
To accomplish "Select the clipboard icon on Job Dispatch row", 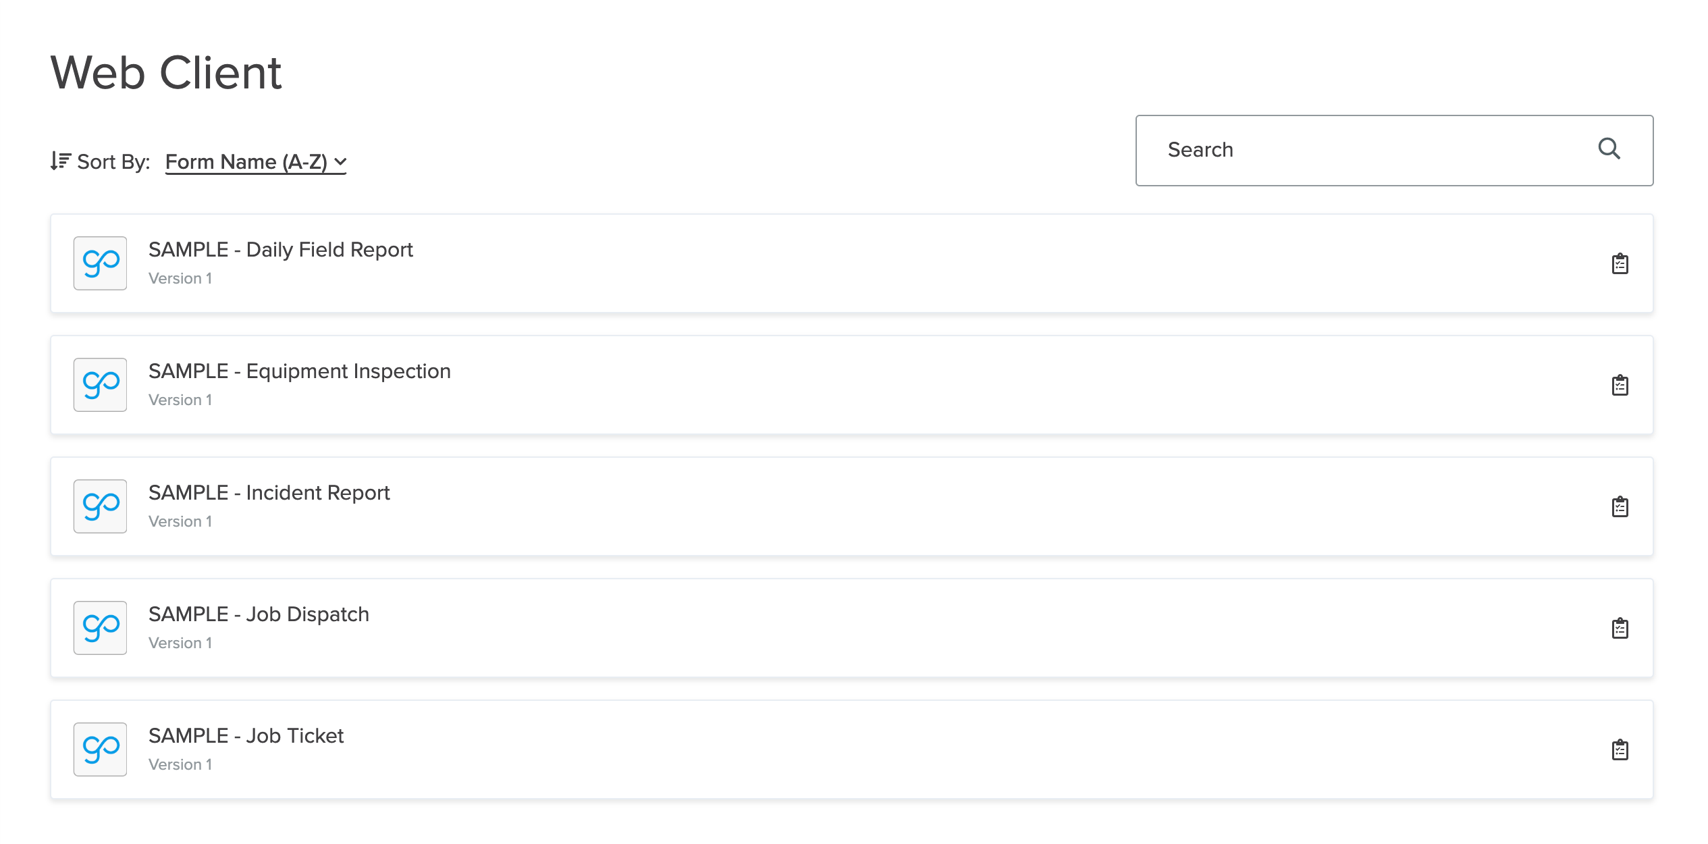I will point(1620,628).
